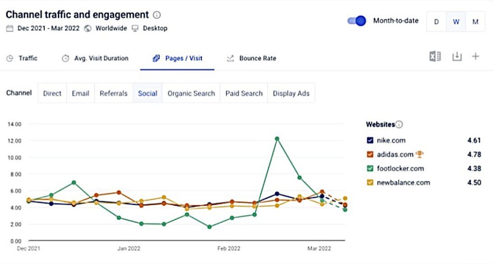Download the chart as an image
The image size is (493, 264).
[456, 57]
